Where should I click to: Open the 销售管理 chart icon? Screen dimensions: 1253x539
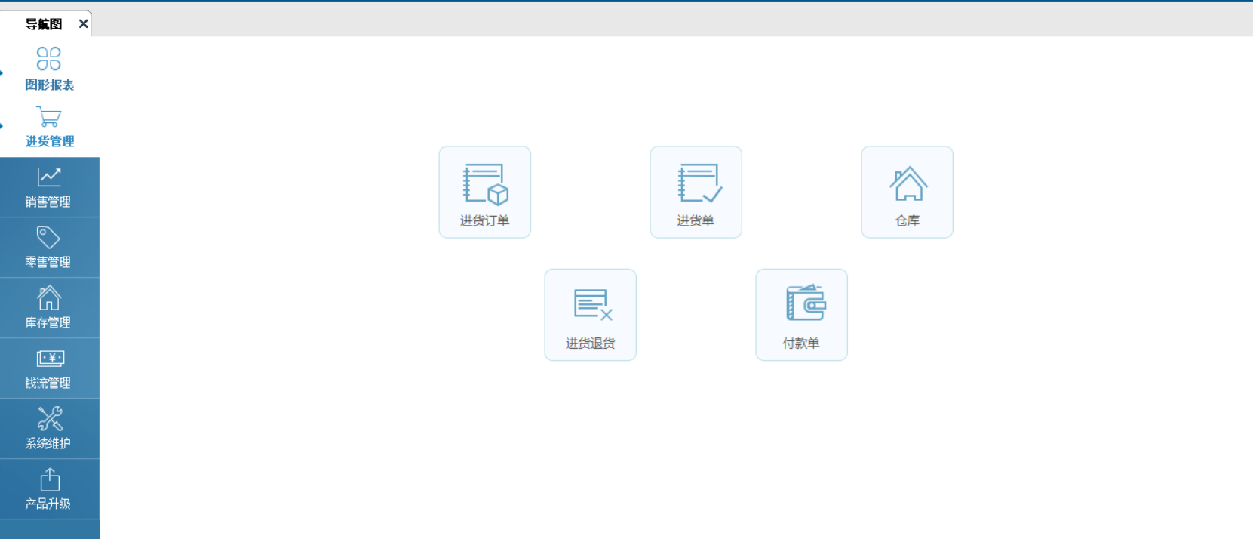pos(49,177)
